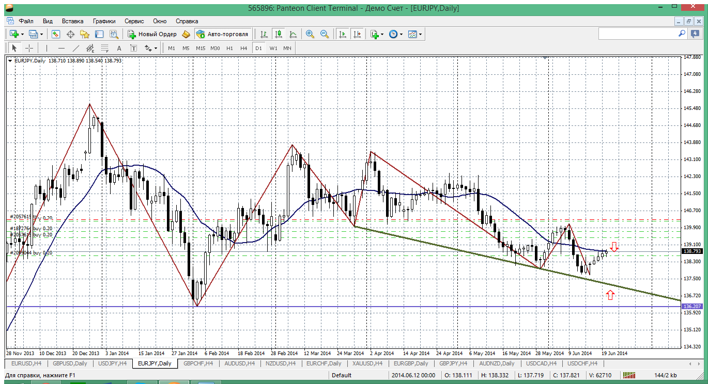The width and height of the screenshot is (708, 384).
Task: Open the Сервис menu
Action: 134,21
